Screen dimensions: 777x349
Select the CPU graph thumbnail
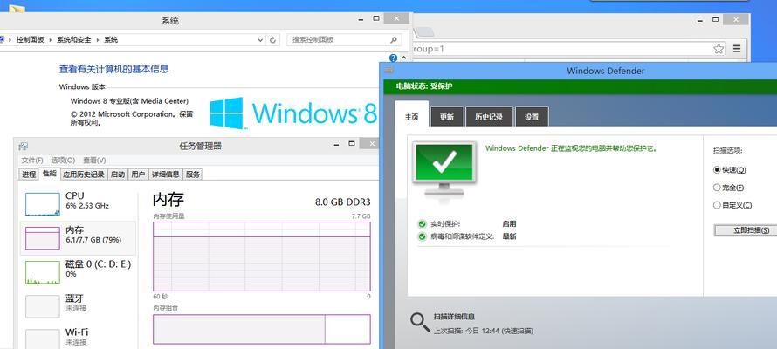click(x=43, y=204)
